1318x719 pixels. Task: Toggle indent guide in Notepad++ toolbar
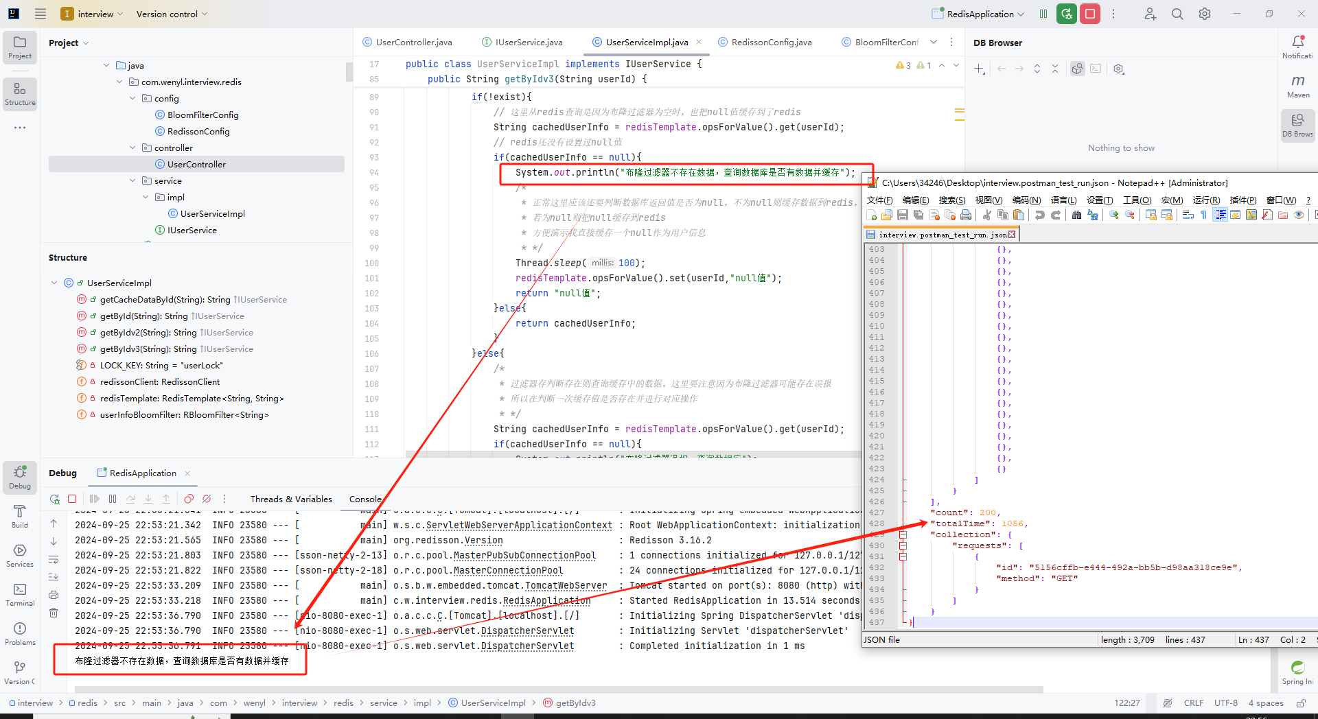point(1221,215)
